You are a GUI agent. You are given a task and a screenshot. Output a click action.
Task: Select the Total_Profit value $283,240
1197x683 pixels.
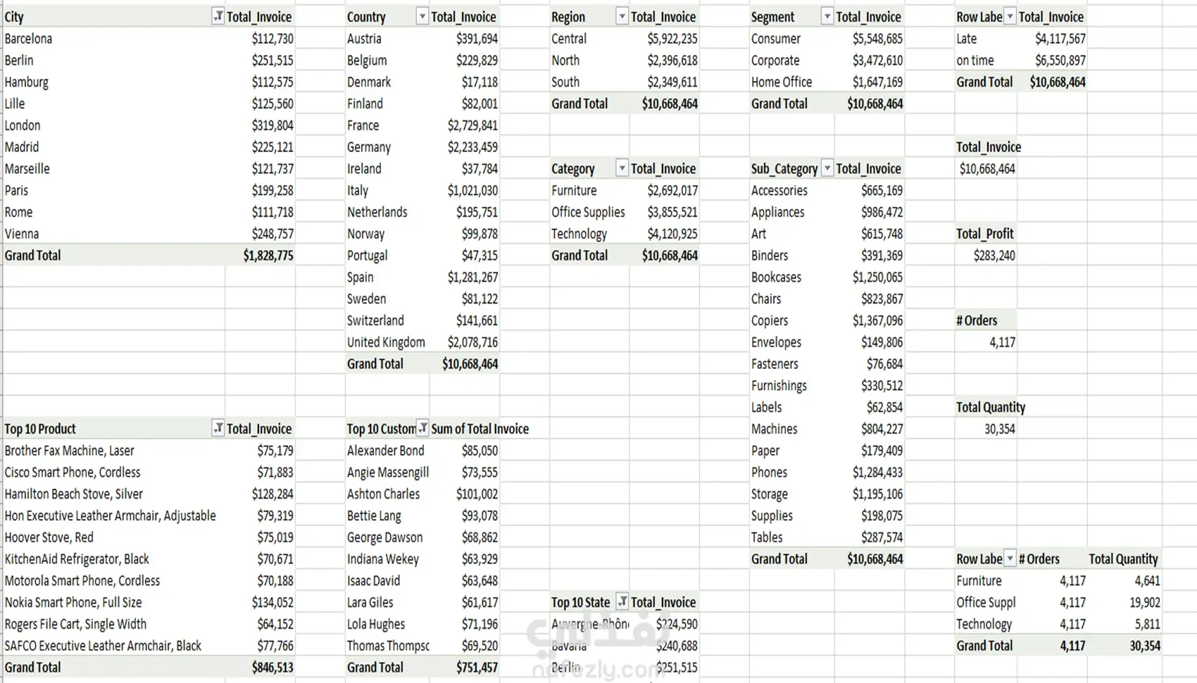(994, 256)
